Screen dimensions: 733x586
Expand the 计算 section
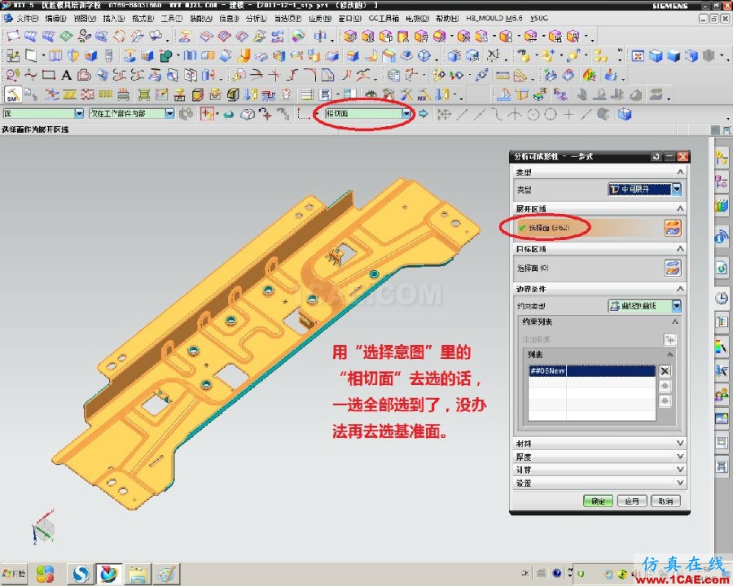680,470
